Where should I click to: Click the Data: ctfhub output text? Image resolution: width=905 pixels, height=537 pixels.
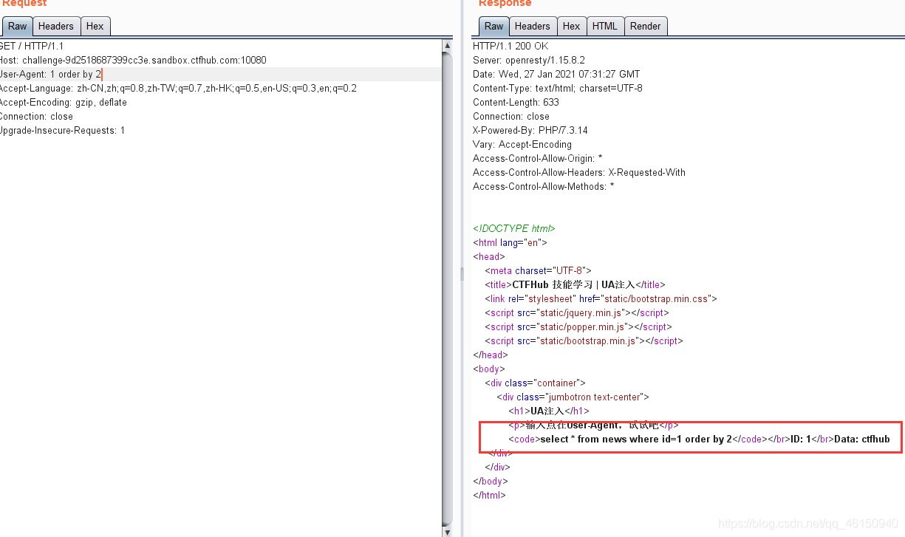tap(862, 439)
